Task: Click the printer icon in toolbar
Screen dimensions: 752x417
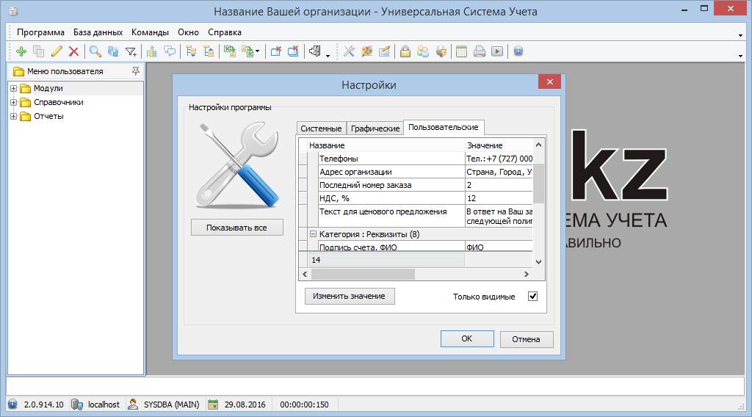Action: tap(480, 51)
